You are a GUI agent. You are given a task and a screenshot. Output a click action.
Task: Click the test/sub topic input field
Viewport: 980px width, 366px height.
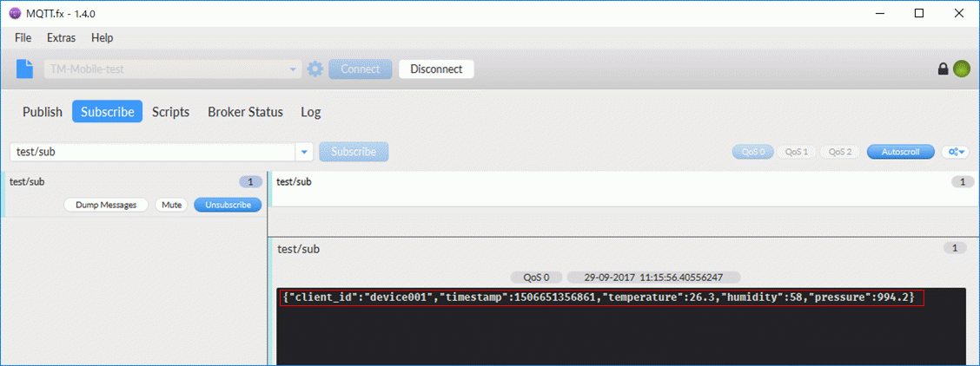153,152
